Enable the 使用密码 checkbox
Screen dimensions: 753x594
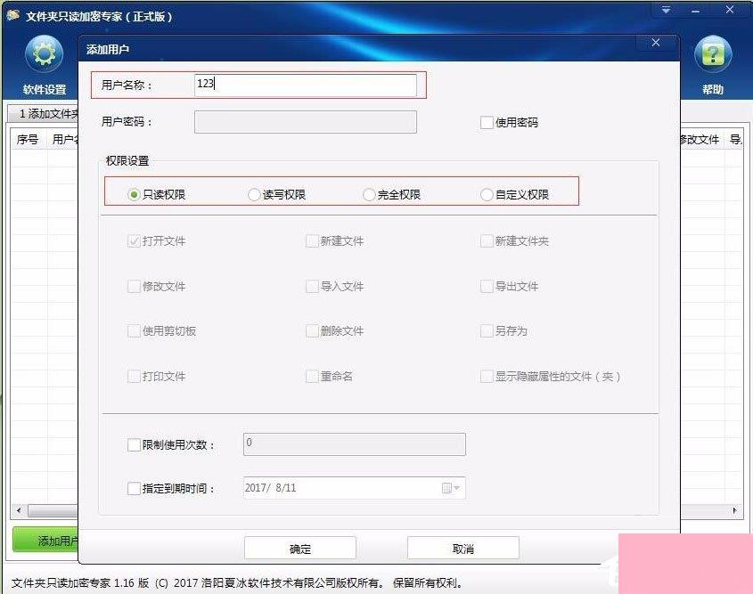[x=487, y=122]
